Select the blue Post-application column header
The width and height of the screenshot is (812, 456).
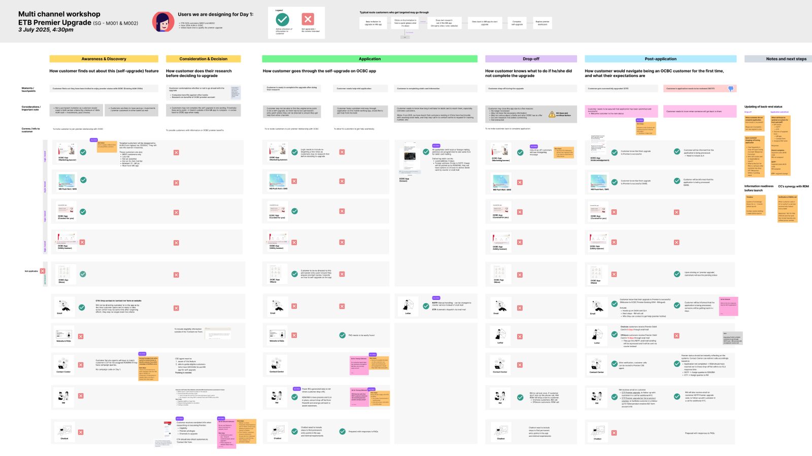tap(660, 59)
